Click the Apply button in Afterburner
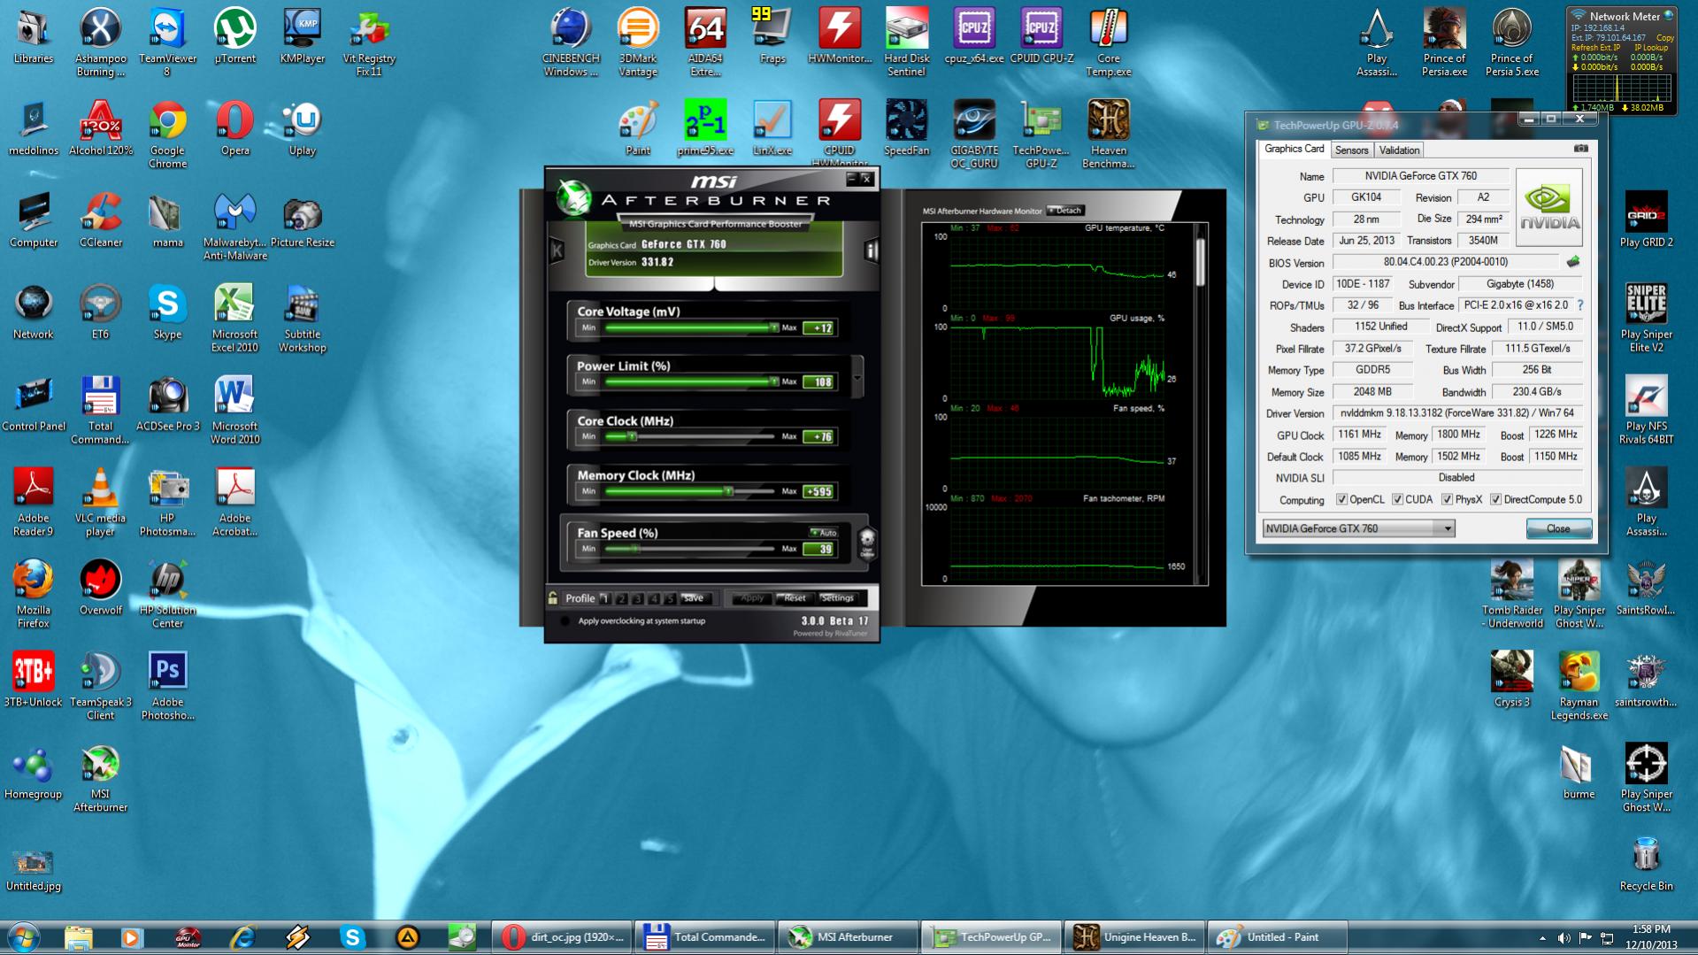 click(751, 598)
